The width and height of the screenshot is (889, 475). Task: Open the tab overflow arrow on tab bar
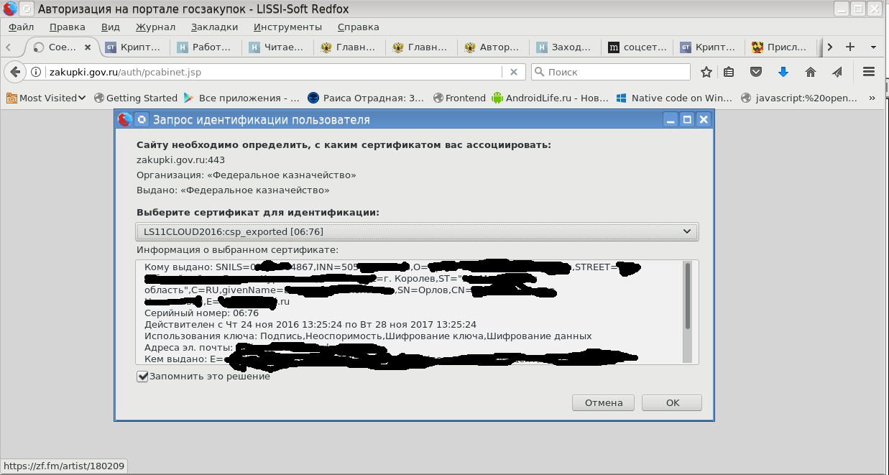pyautogui.click(x=829, y=45)
